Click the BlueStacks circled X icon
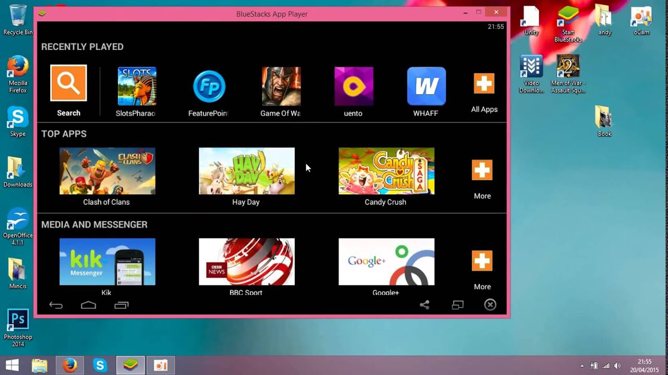Screen dimensions: 668x375 490,305
